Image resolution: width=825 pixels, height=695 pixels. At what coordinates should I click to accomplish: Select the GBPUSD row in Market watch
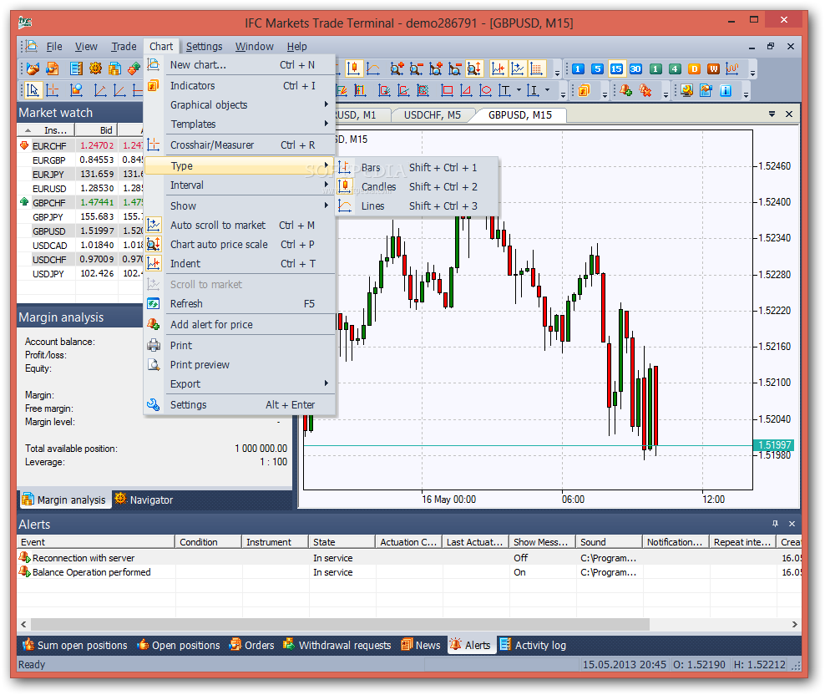point(80,231)
